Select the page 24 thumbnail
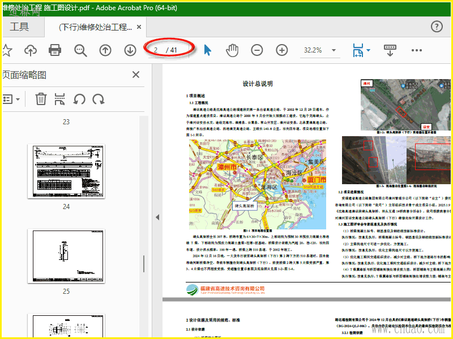The image size is (453, 339). [x=66, y=171]
